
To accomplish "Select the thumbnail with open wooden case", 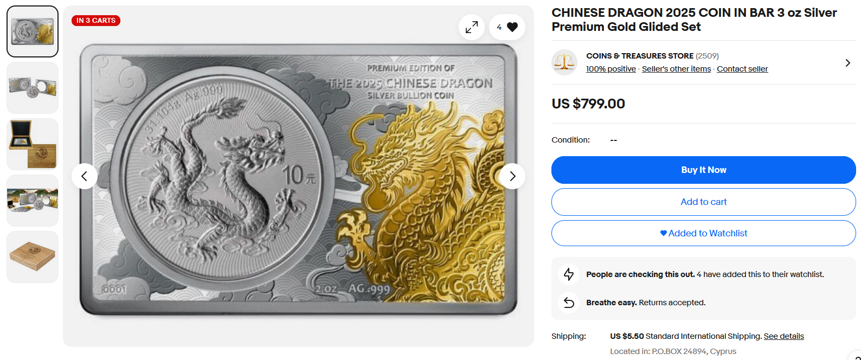I will (x=33, y=144).
